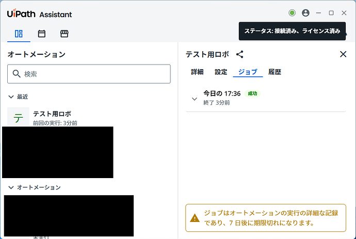Minimize the UiPath Assistant window
Screen dimensions: 356x239
[x=318, y=13]
